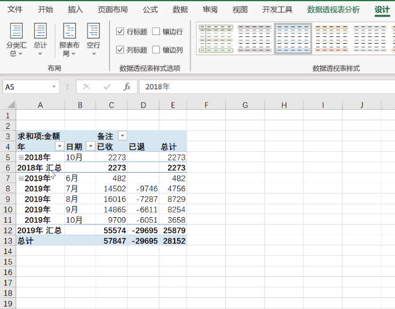Click the grand total cell 28152
This screenshot has height=309, width=395.
click(x=173, y=241)
